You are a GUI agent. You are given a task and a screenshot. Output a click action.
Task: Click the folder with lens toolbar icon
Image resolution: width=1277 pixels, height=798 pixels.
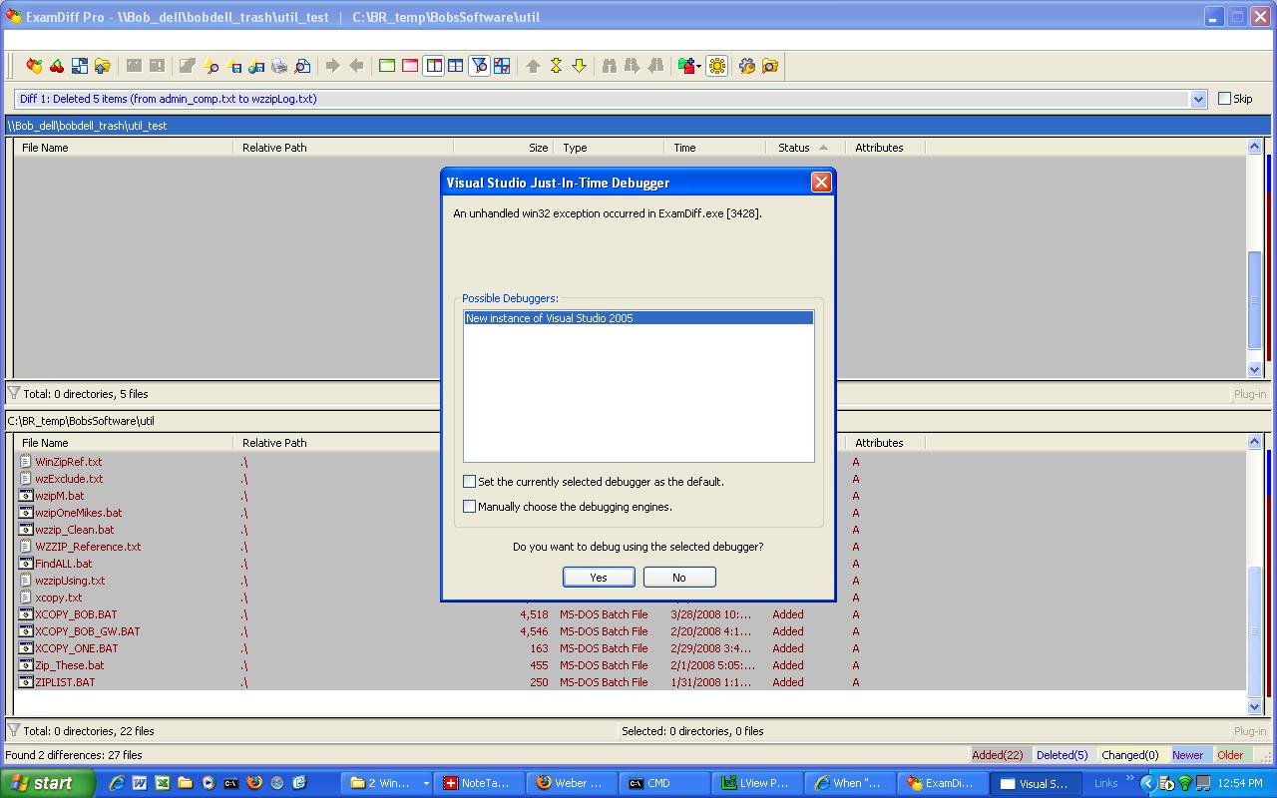[770, 66]
